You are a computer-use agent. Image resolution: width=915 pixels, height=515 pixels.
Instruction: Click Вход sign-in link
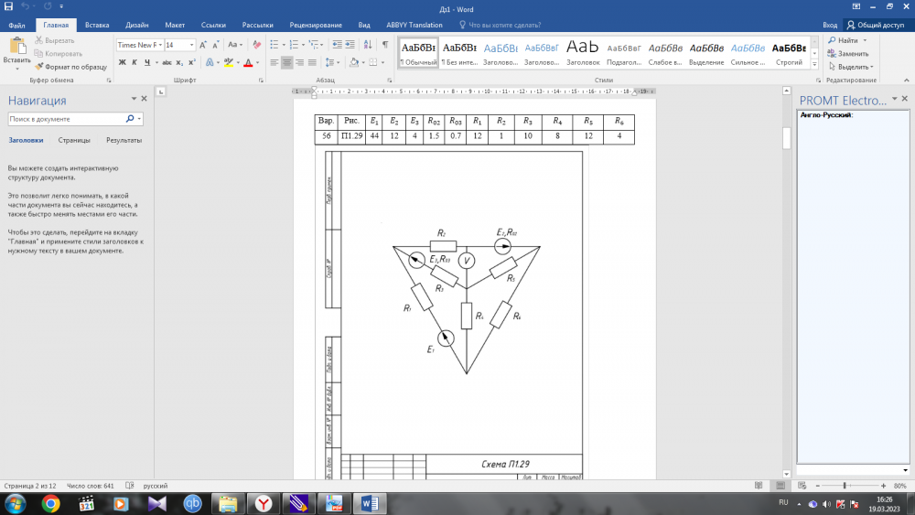(x=830, y=25)
